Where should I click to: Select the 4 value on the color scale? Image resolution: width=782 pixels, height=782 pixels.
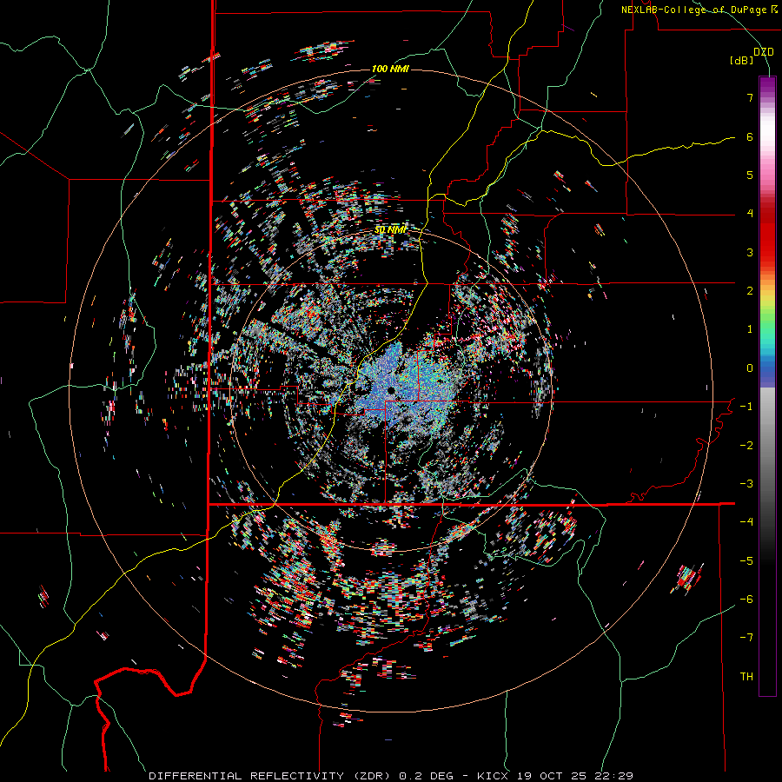click(750, 214)
